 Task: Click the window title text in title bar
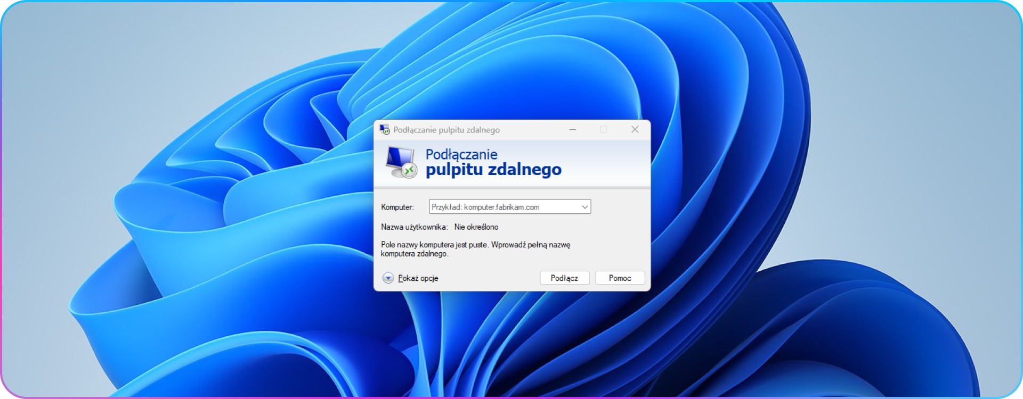click(446, 130)
